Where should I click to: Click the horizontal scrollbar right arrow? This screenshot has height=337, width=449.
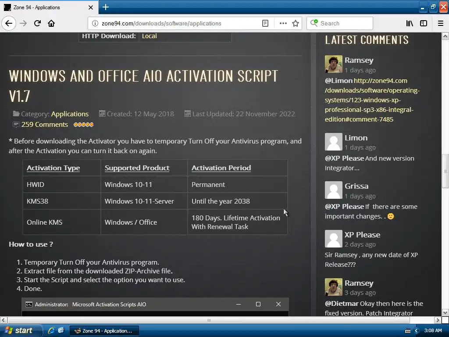coord(438,320)
